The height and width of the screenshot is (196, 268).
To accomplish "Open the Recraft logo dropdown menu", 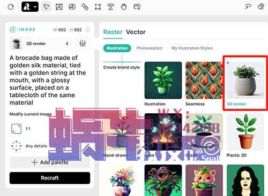I will 30,7.
